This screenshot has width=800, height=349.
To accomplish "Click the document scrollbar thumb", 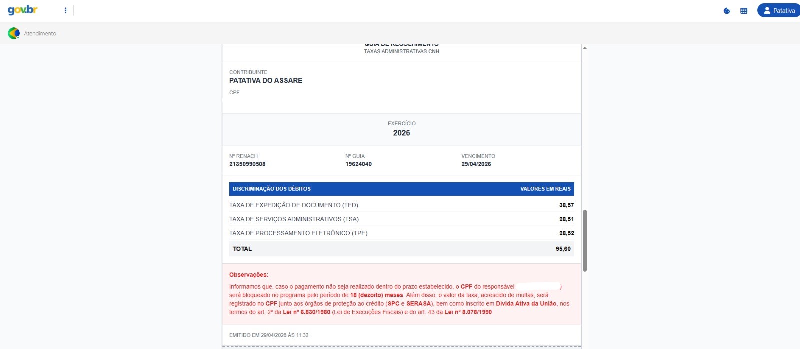I will coord(585,240).
